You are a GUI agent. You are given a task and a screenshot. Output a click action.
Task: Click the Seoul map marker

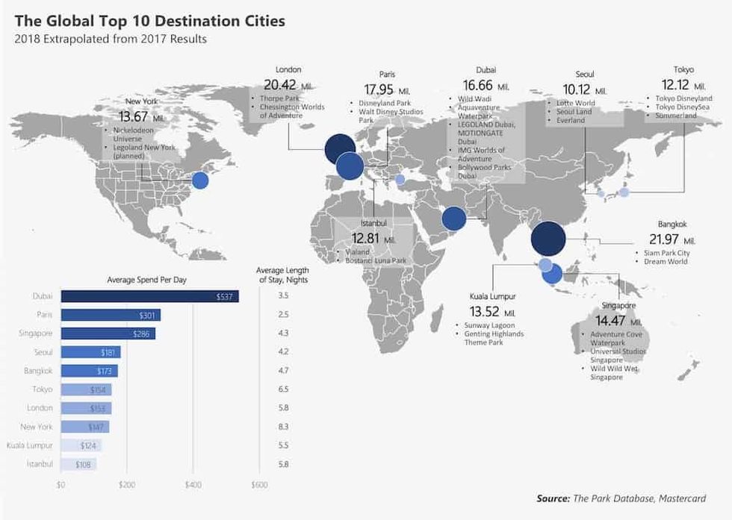[600, 192]
